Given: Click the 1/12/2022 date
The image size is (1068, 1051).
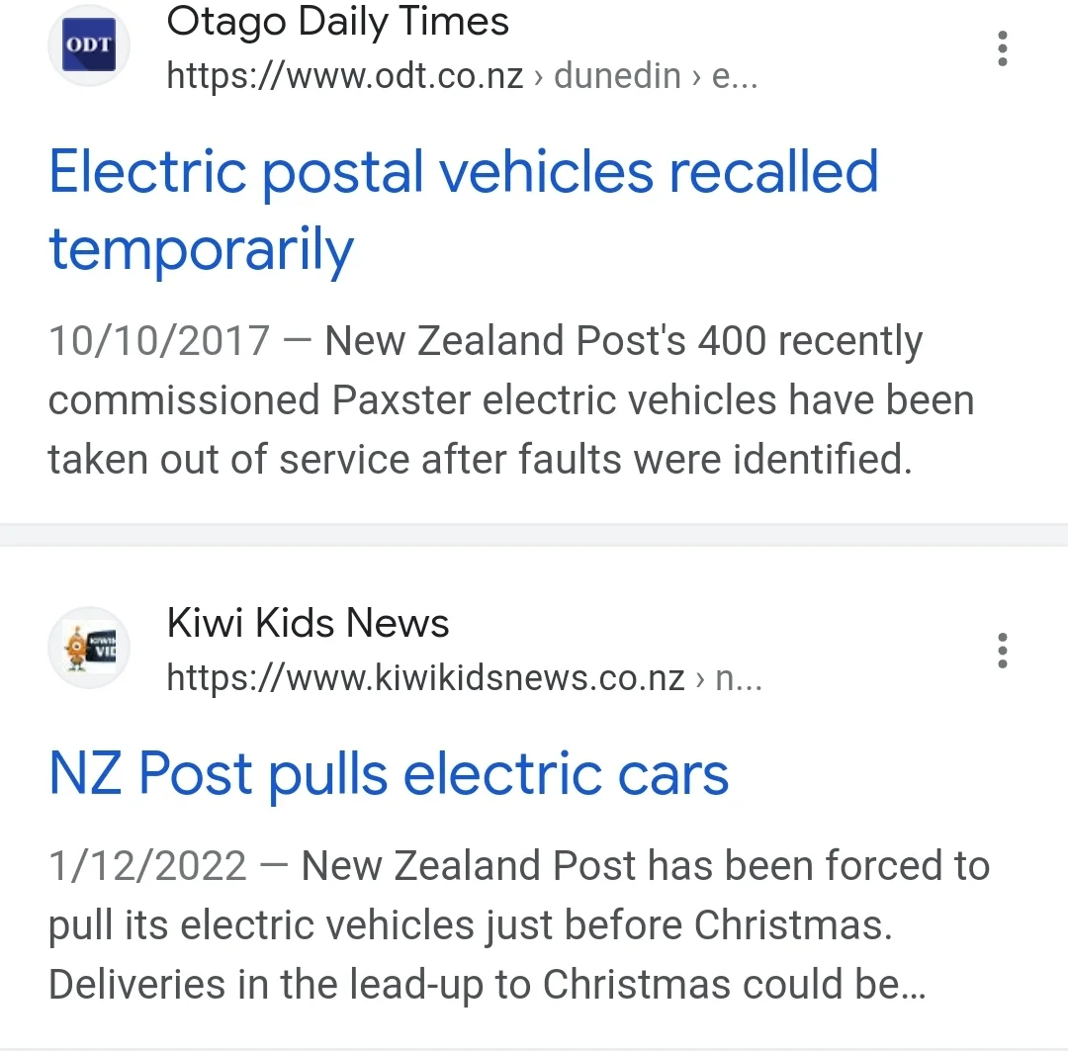Looking at the screenshot, I should coord(147,866).
